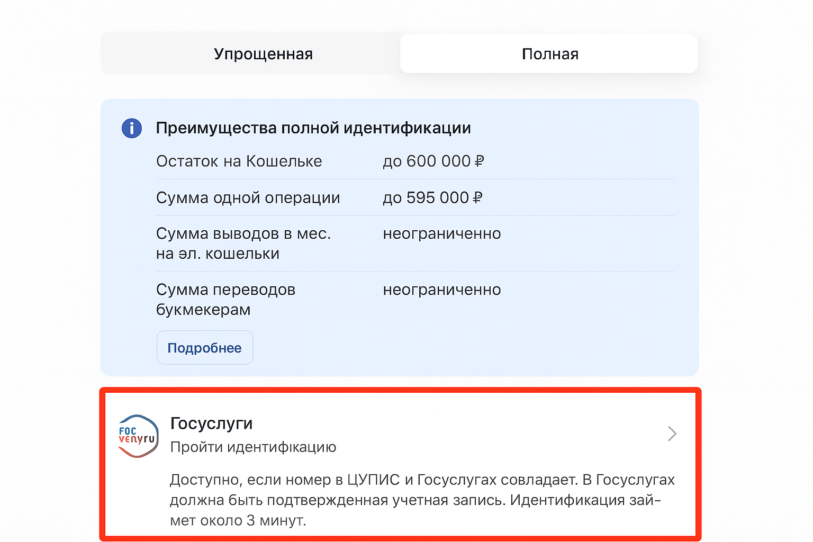Click the info icon next to advantages heading
Image resolution: width=813 pixels, height=542 pixels.
(x=131, y=128)
